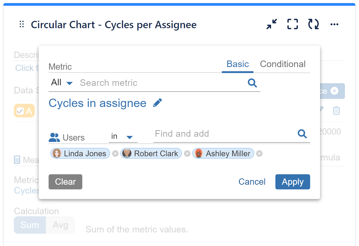The height and width of the screenshot is (246, 359).
Task: Expand the chart to fullscreen
Action: [x=292, y=24]
